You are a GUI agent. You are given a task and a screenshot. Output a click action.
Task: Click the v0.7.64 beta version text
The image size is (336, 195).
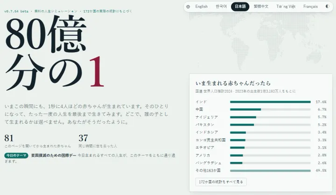point(16,11)
